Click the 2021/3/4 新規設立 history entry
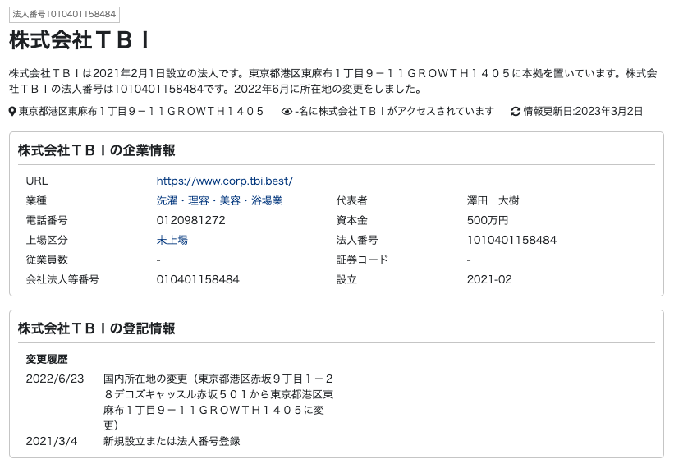Image resolution: width=674 pixels, height=464 pixels. pyautogui.click(x=133, y=441)
